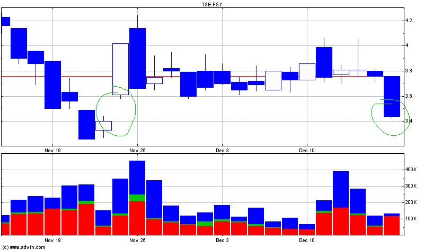This screenshot has width=424, height=251.
Task: Click the volume bar on the Dec 3 gridline
Action: coord(222,220)
